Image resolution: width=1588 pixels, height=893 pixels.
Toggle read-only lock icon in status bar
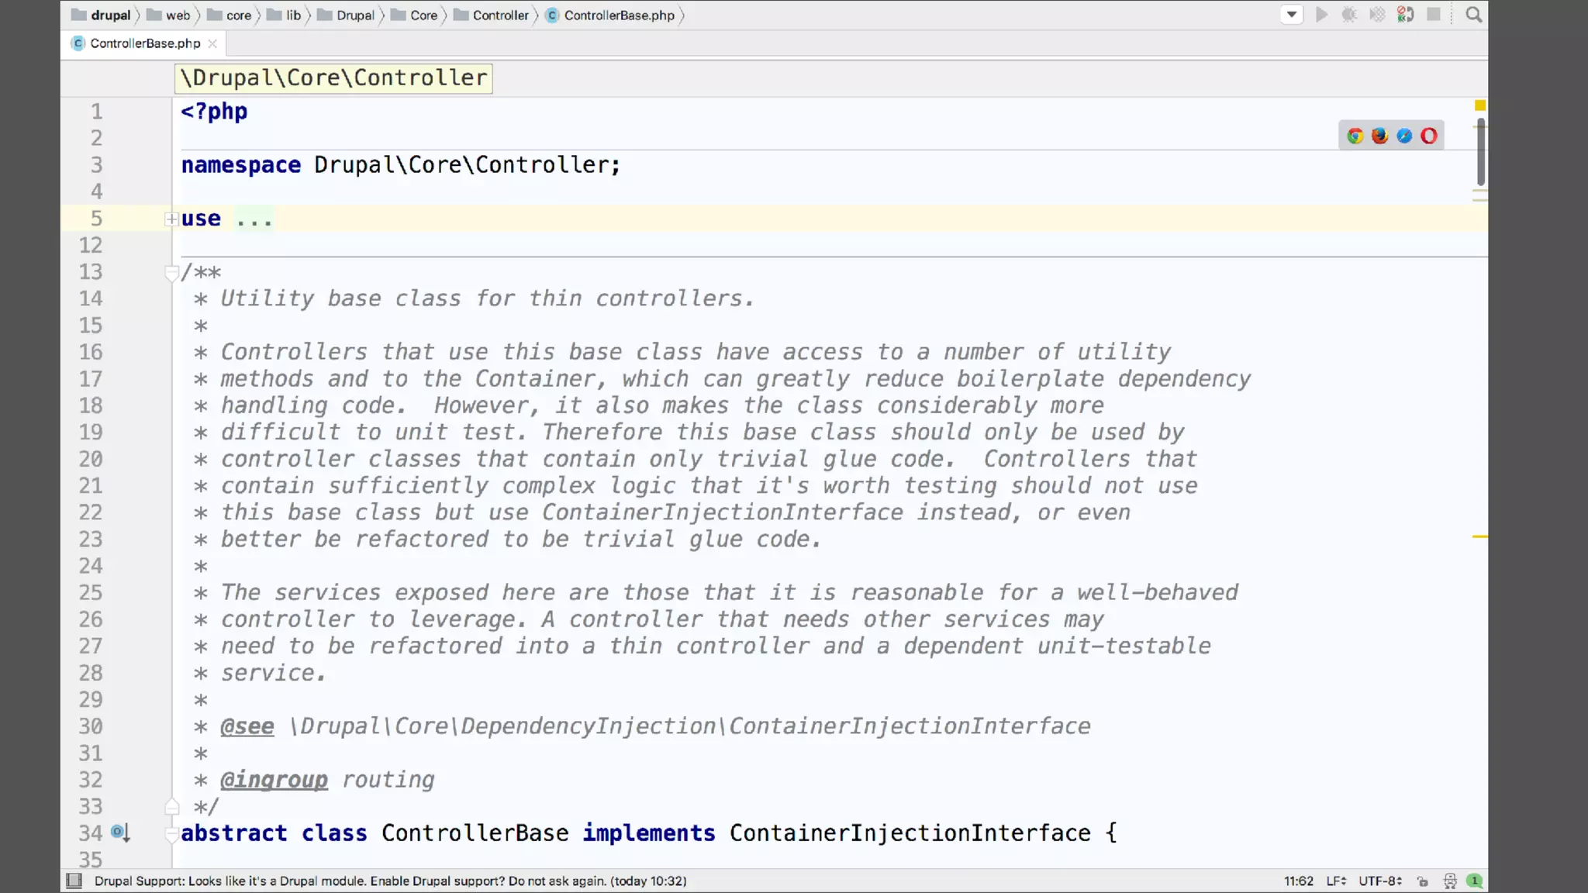tap(1423, 881)
